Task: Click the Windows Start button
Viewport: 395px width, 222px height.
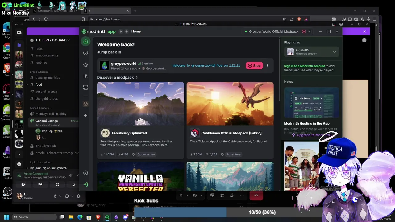Action: coord(6,217)
